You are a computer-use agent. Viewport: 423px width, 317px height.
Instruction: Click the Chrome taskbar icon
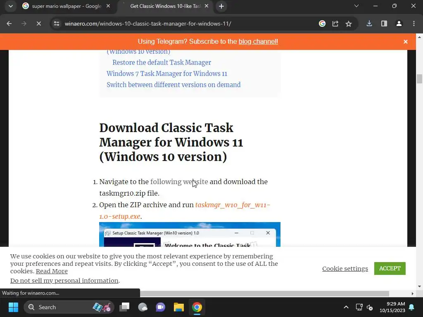pyautogui.click(x=197, y=307)
